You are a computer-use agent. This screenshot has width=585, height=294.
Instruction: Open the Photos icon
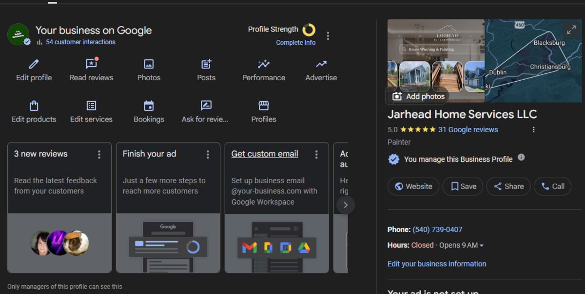coord(149,64)
